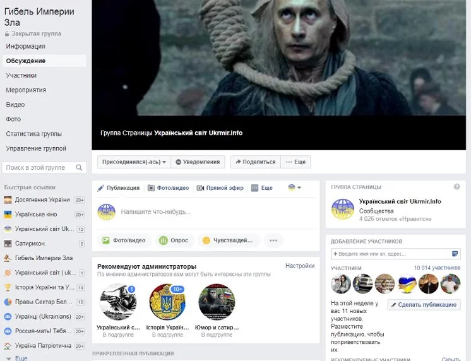
Task: Open the posting identity selector dropdown
Action: (x=294, y=187)
